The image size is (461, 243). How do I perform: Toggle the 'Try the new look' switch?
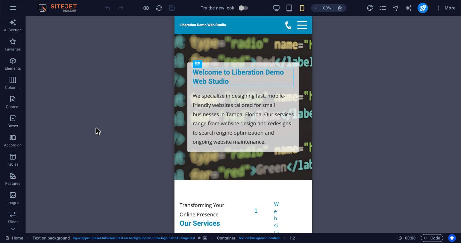tap(243, 8)
